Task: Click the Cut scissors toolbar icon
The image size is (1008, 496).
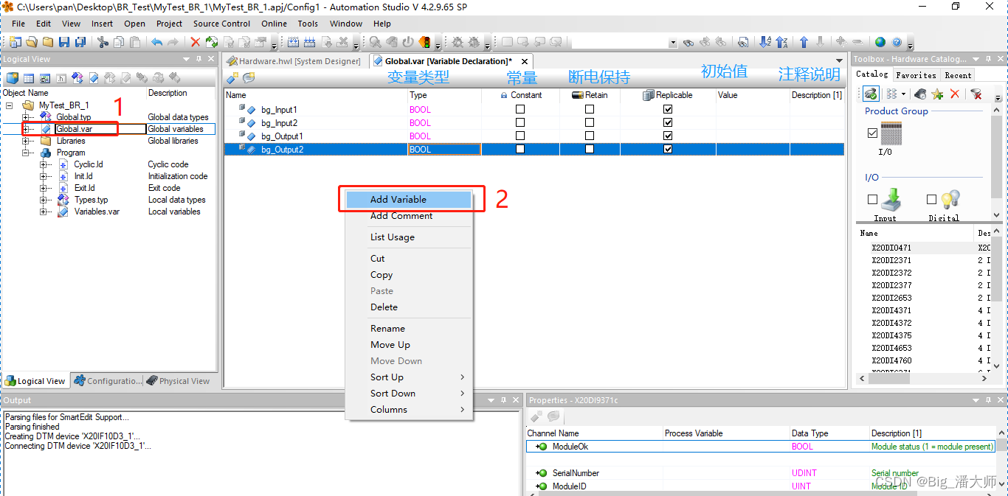Action: 103,42
